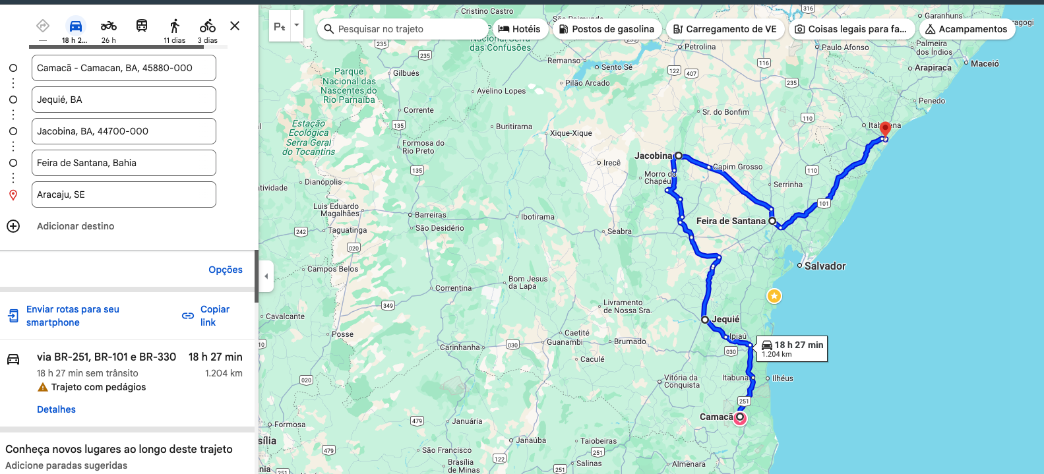Image resolution: width=1044 pixels, height=474 pixels.
Task: Click the Pesquisar no trajeto search box
Action: (x=404, y=29)
